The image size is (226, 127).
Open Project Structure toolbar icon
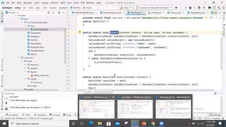209,8
